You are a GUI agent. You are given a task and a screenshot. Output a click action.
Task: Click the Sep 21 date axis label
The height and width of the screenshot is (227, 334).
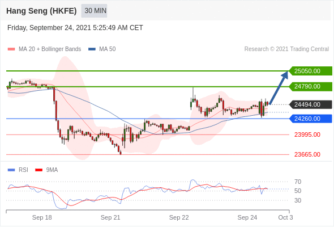point(110,217)
